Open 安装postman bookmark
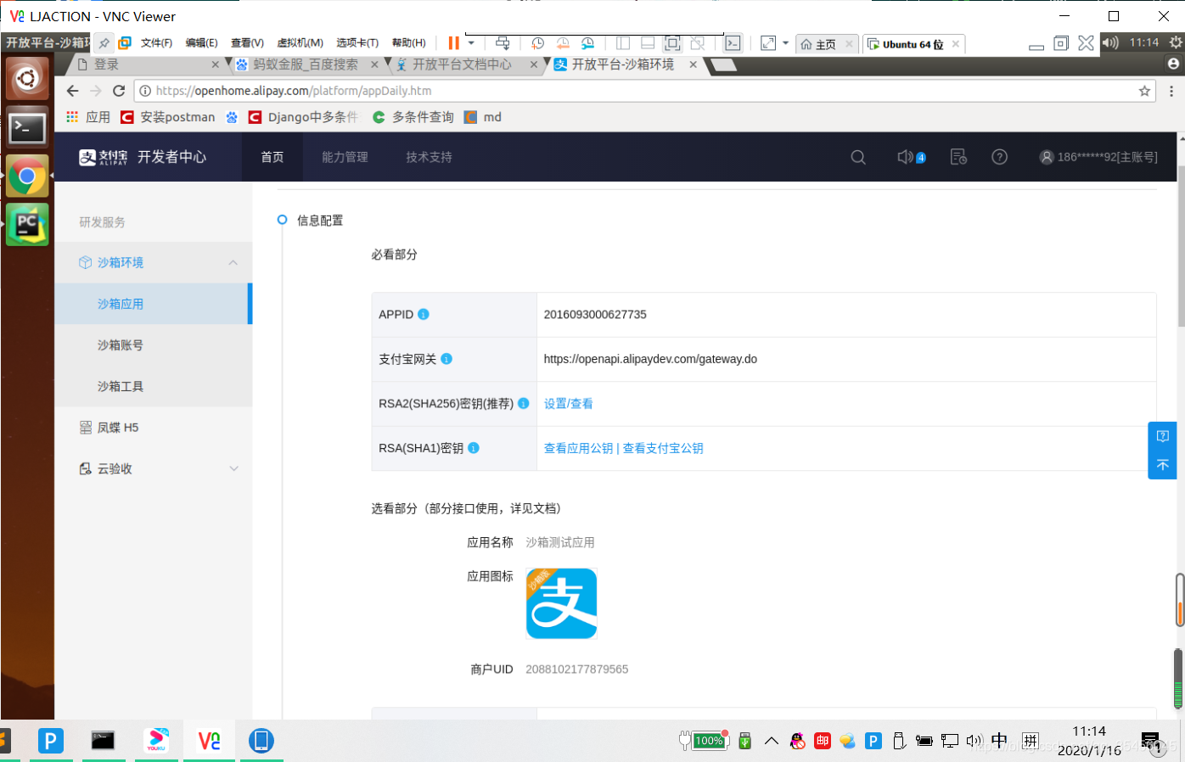Viewport: 1185px width, 762px height. click(x=168, y=117)
